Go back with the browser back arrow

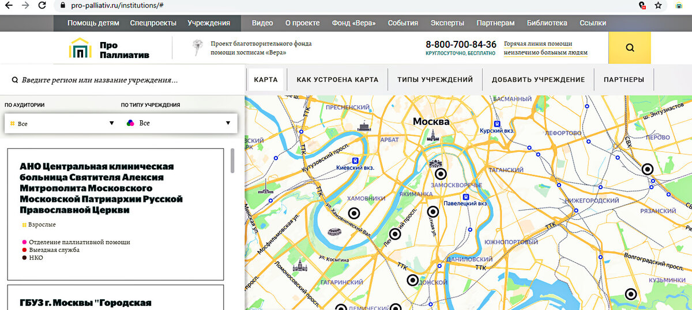click(x=8, y=5)
